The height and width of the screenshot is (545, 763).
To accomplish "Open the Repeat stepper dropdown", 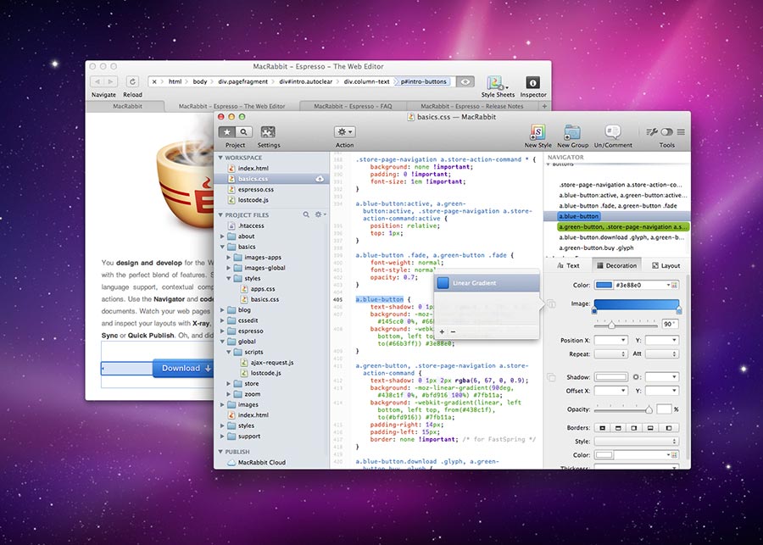I will pyautogui.click(x=623, y=353).
